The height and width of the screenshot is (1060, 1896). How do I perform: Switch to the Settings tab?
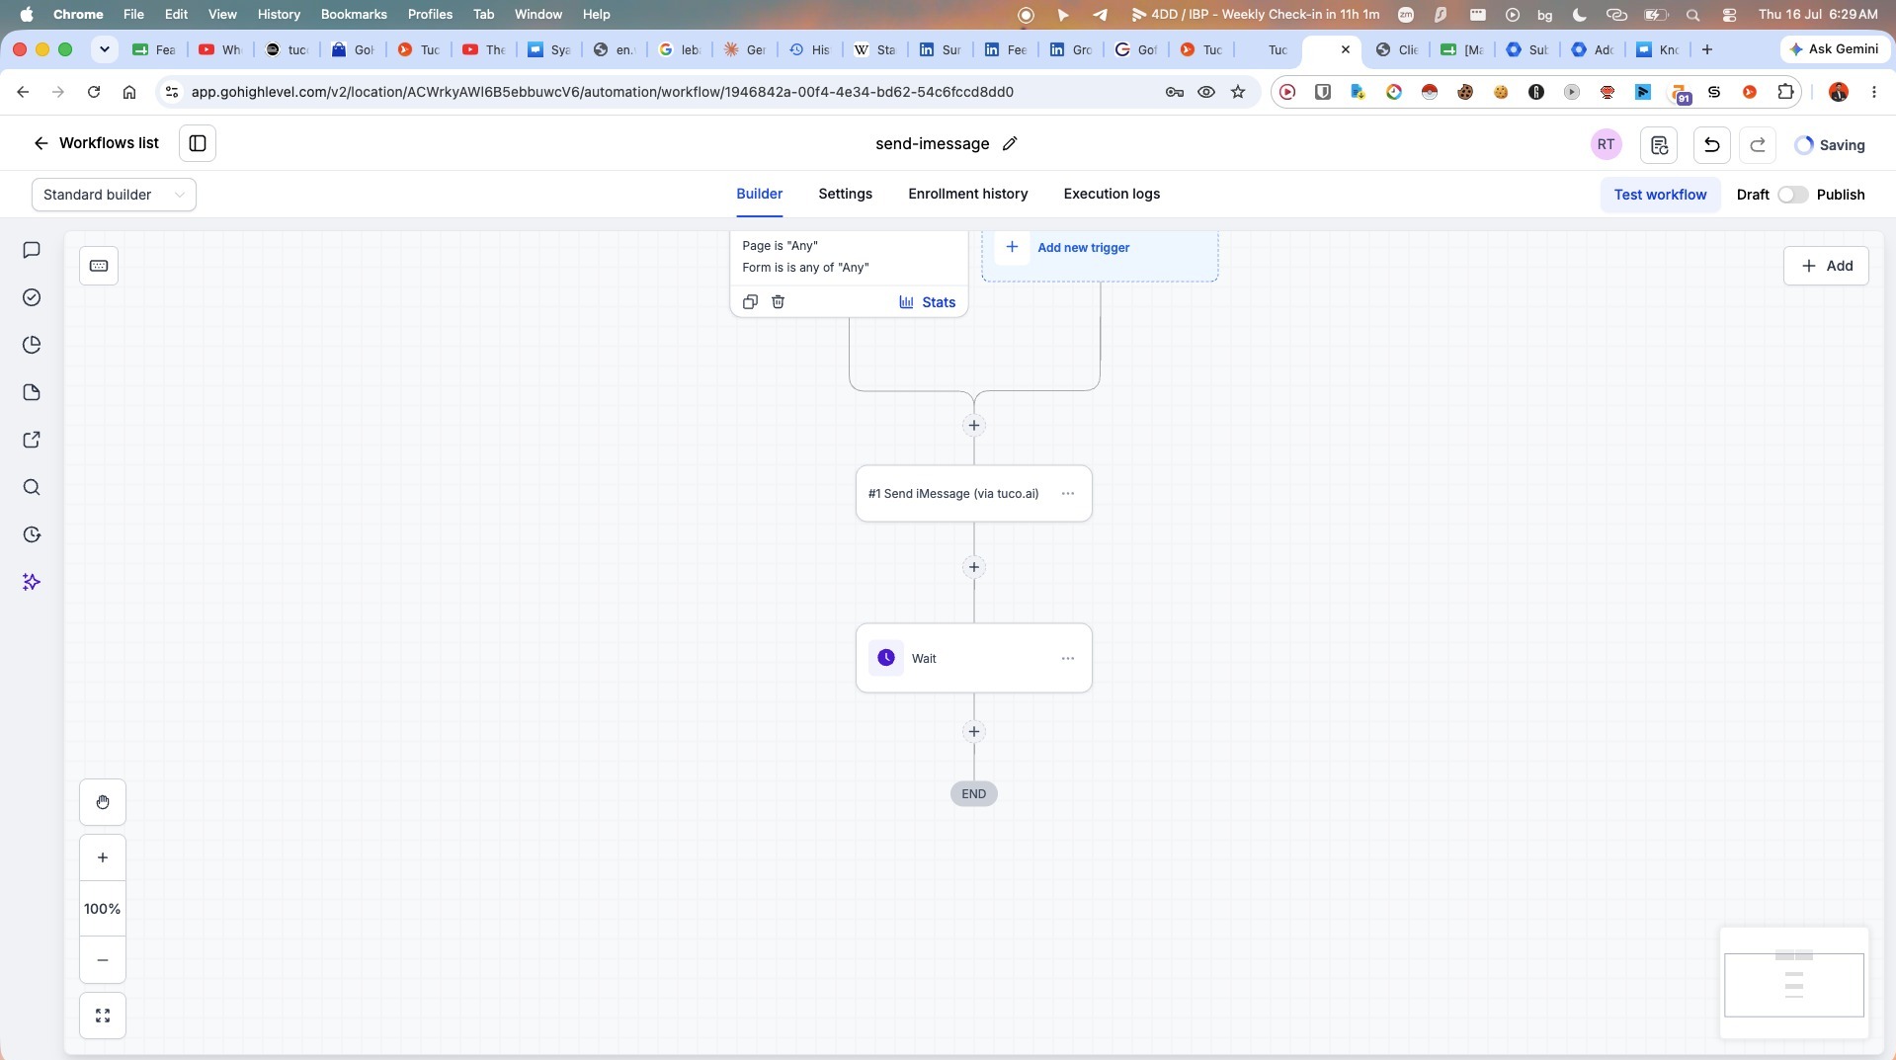point(845,194)
